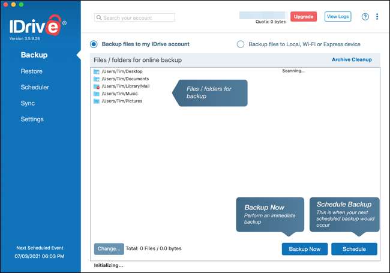Click the Quota: 0 bytes label

[x=271, y=22]
